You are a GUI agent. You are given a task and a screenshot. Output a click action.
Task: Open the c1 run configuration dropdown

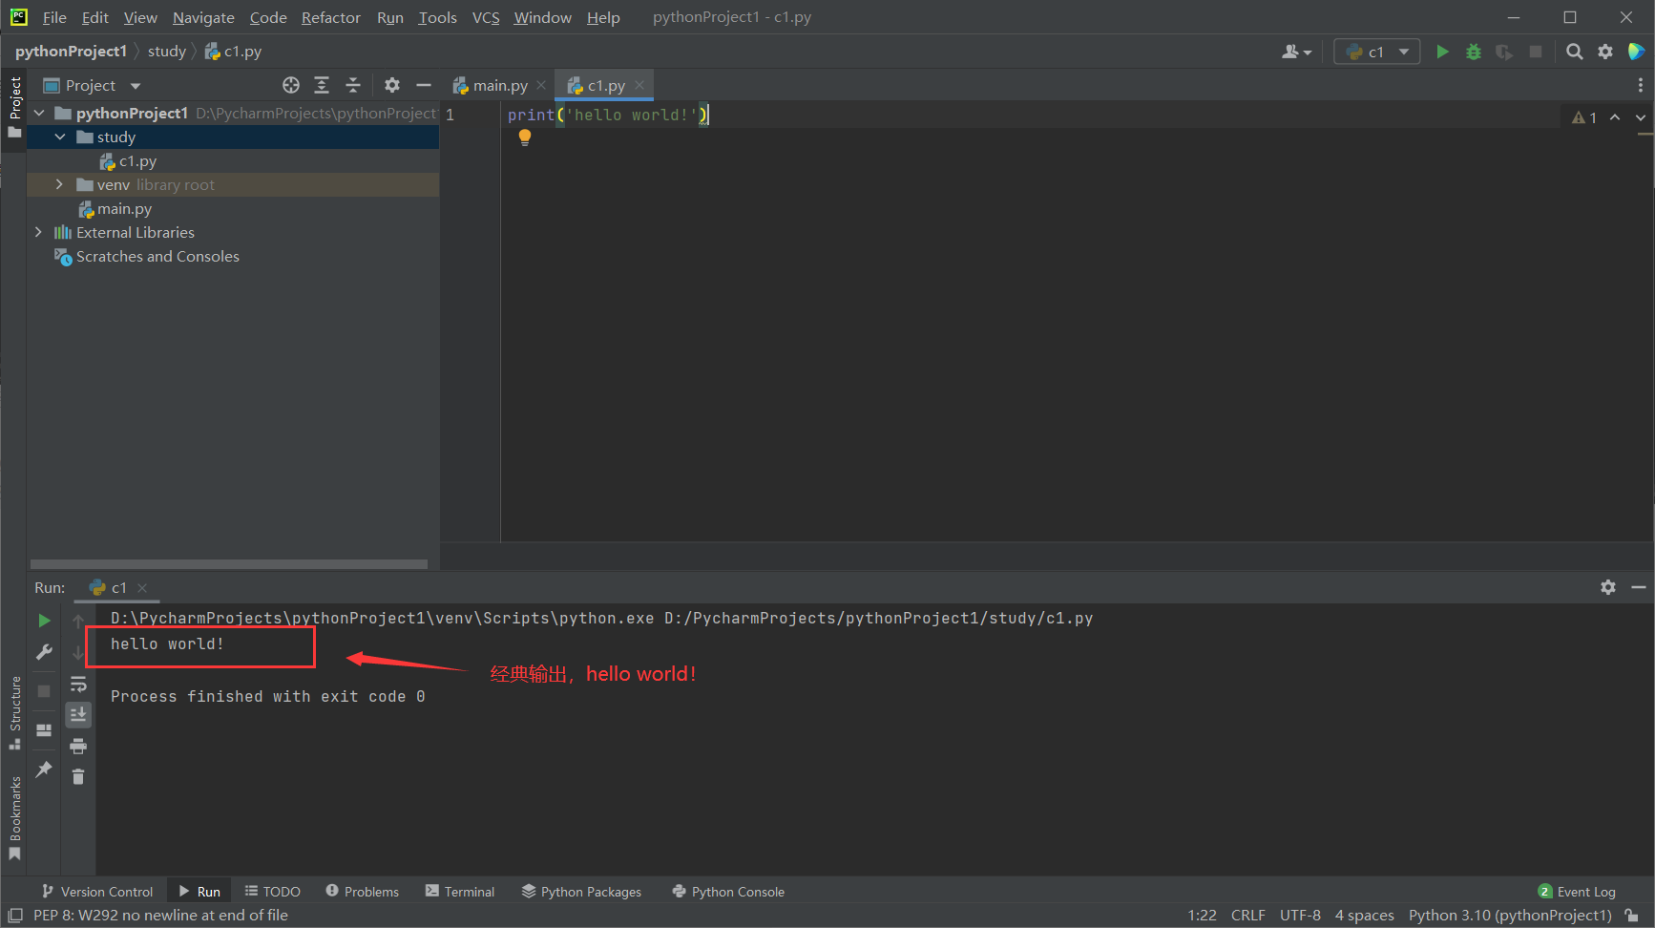point(1376,52)
